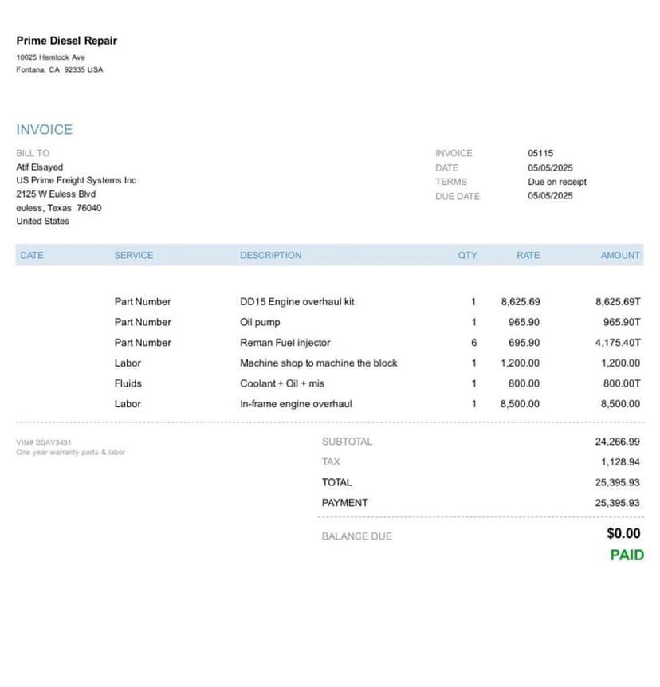The height and width of the screenshot is (687, 660).
Task: Click the Reman Fuel injector line item
Action: point(329,343)
